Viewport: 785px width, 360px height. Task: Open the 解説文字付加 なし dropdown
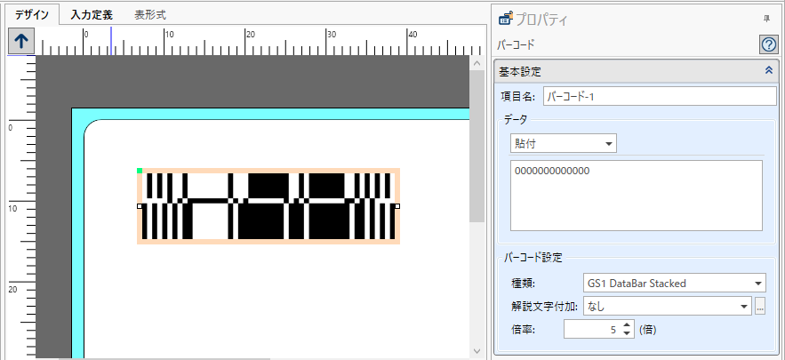(x=668, y=306)
